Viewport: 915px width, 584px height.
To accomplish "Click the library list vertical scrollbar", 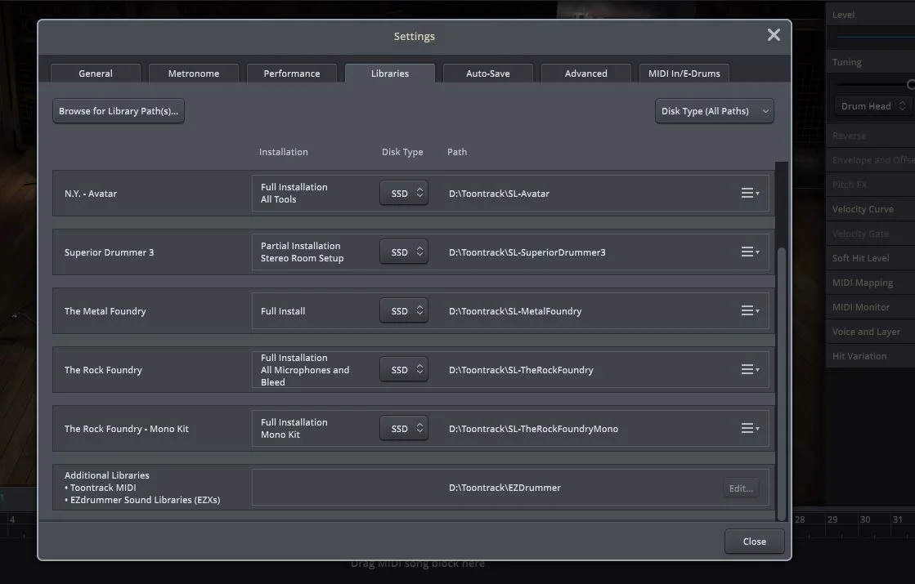I will (782, 385).
